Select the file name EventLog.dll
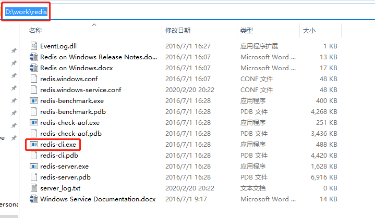The width and height of the screenshot is (375, 218). point(58,46)
